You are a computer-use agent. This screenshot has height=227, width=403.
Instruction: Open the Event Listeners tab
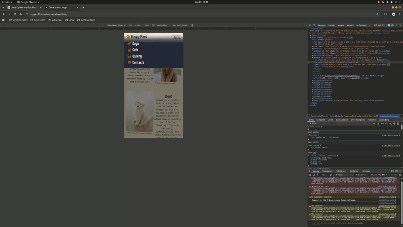(342, 120)
